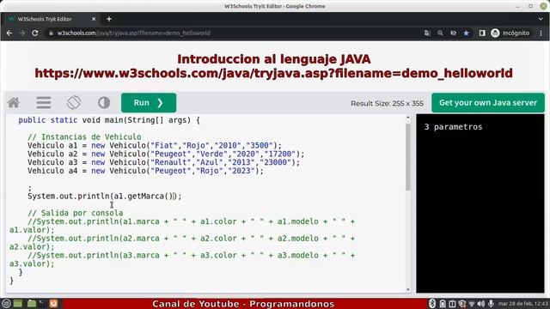Click the code editor vertical scrollbar thumb
Screen dimensions: 550x309
point(407,157)
